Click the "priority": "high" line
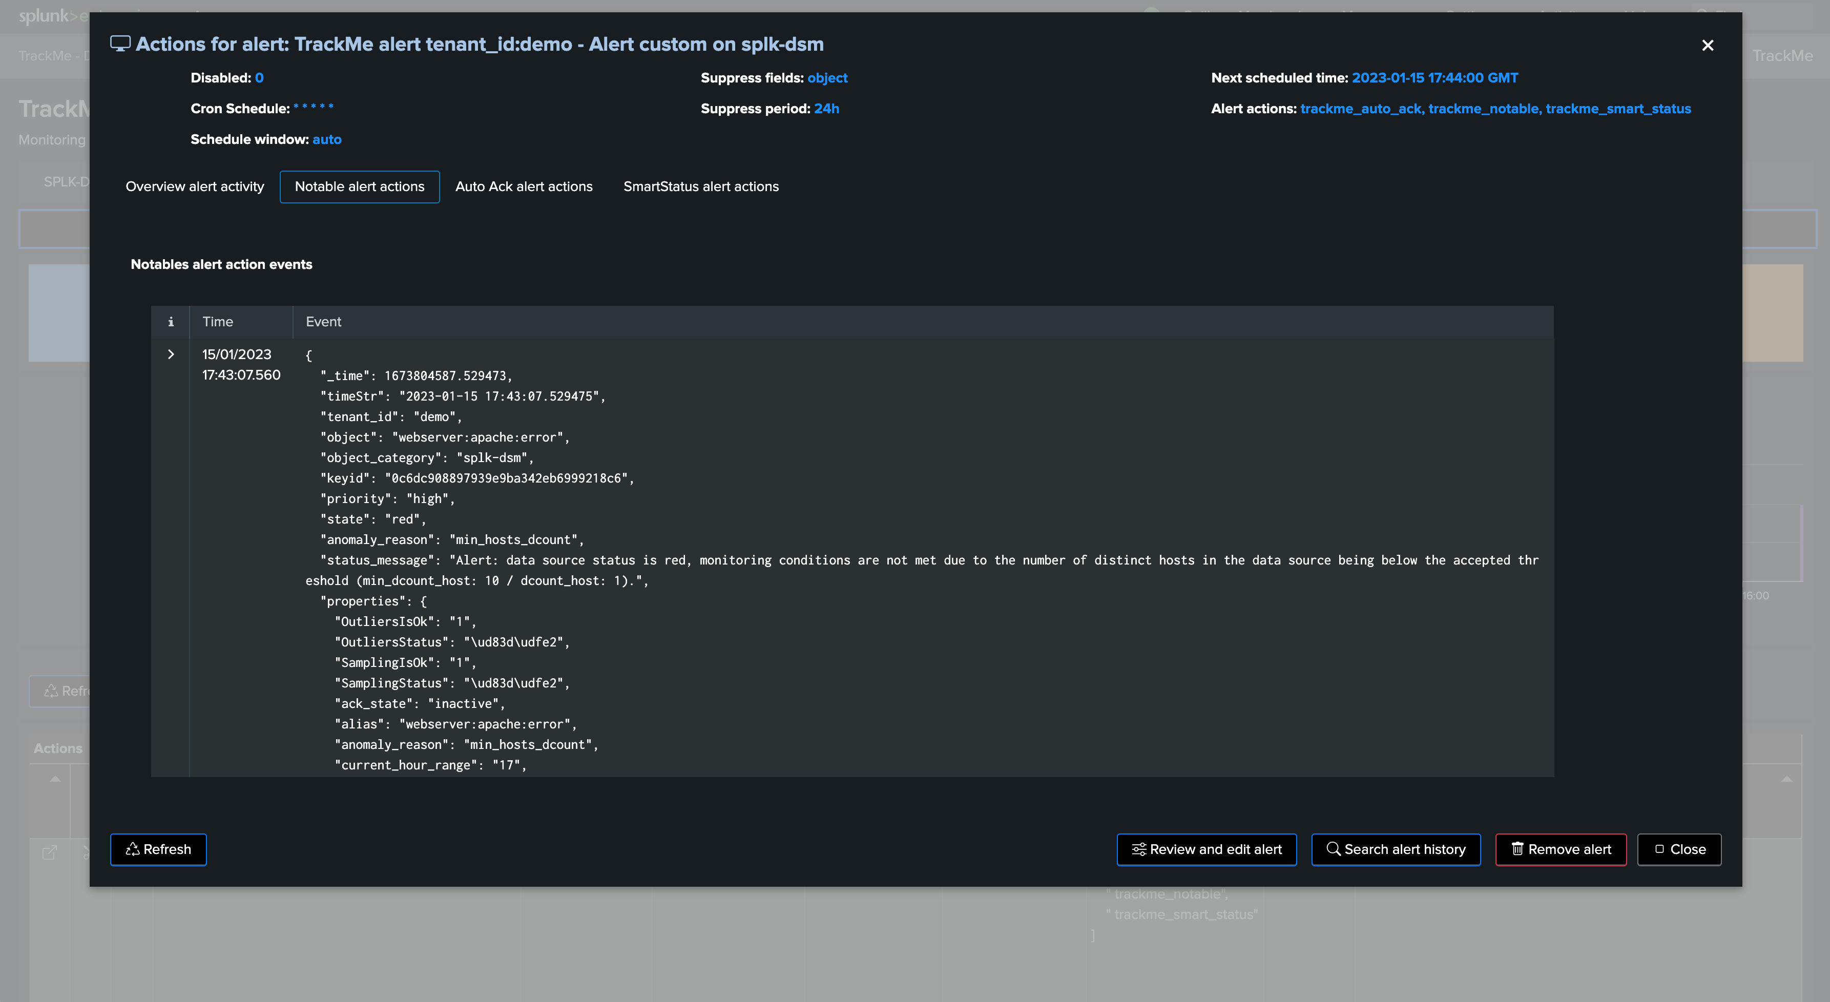The height and width of the screenshot is (1002, 1830). point(387,498)
